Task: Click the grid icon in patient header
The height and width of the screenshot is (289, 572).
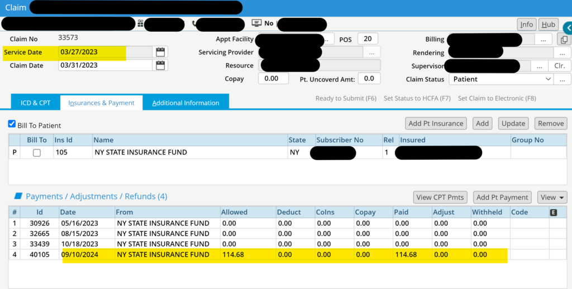Action: click(140, 23)
